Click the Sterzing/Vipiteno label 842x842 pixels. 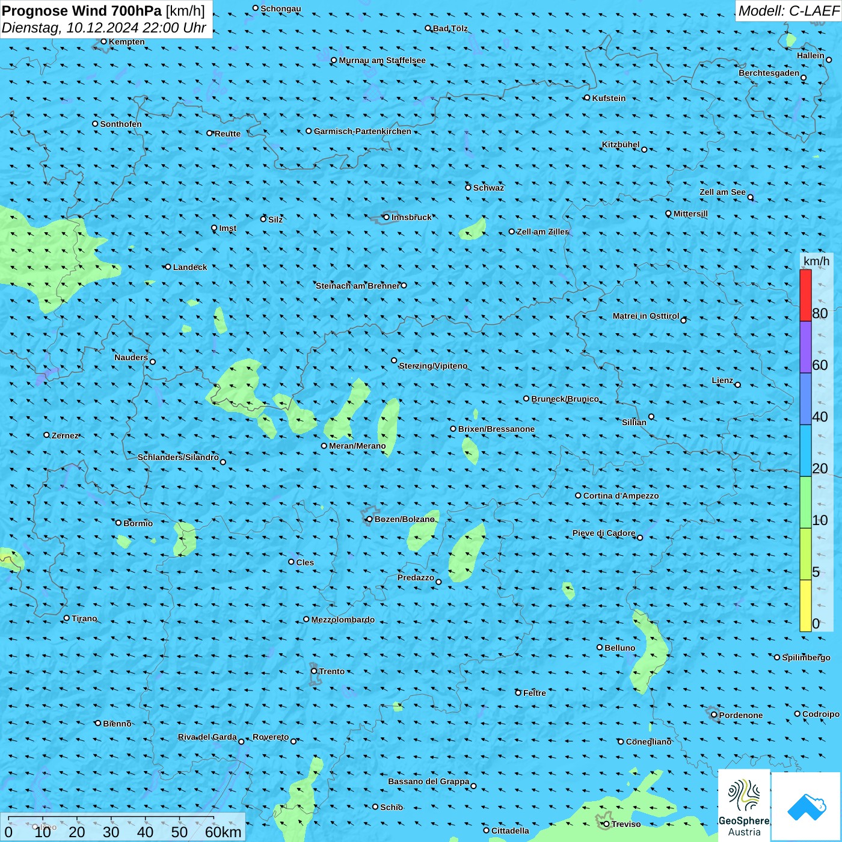433,366
